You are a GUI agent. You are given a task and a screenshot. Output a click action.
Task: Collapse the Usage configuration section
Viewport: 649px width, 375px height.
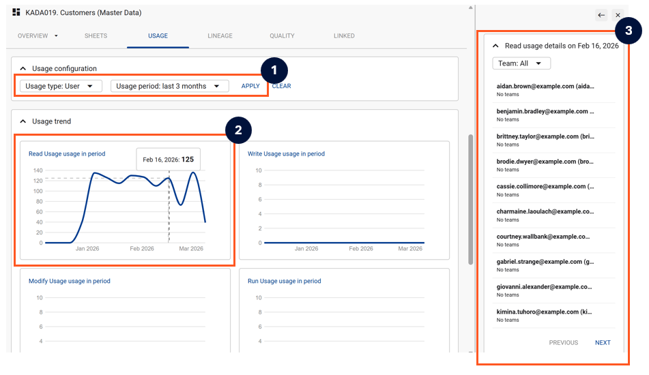[x=23, y=69]
